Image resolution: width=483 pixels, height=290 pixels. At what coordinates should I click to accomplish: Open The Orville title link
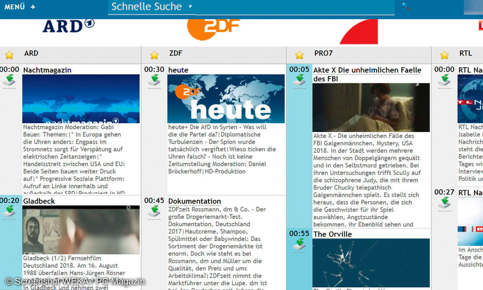click(332, 234)
